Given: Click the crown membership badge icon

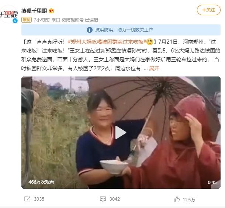Looking at the screenshot, I should pos(51,11).
